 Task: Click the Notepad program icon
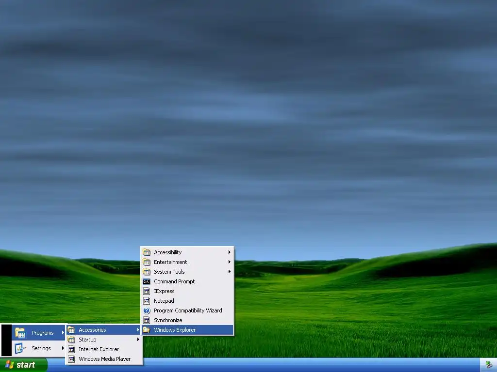point(147,301)
